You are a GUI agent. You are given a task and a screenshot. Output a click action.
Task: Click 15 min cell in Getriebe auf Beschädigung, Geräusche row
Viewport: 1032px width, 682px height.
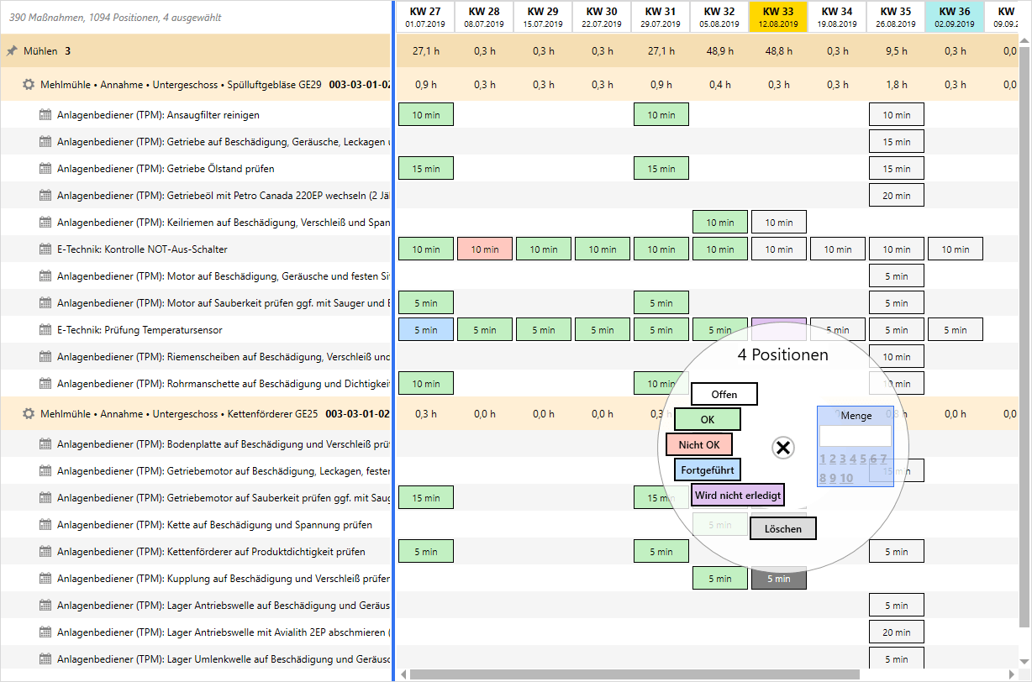897,142
